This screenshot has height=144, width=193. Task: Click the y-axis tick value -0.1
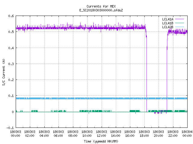click(x=10, y=128)
